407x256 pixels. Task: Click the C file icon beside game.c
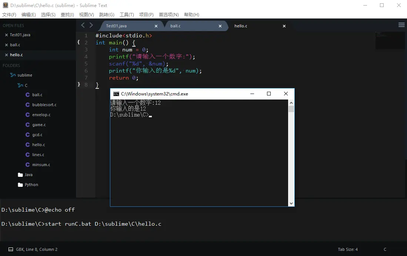coord(27,125)
